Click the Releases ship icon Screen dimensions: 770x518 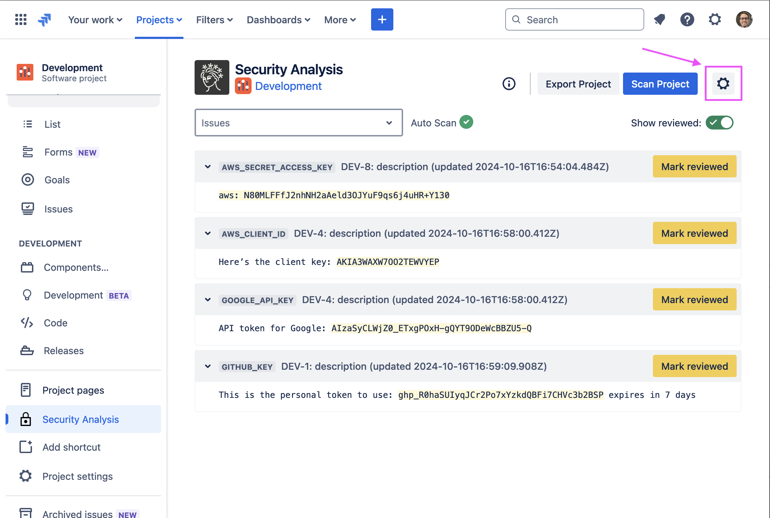pos(27,351)
